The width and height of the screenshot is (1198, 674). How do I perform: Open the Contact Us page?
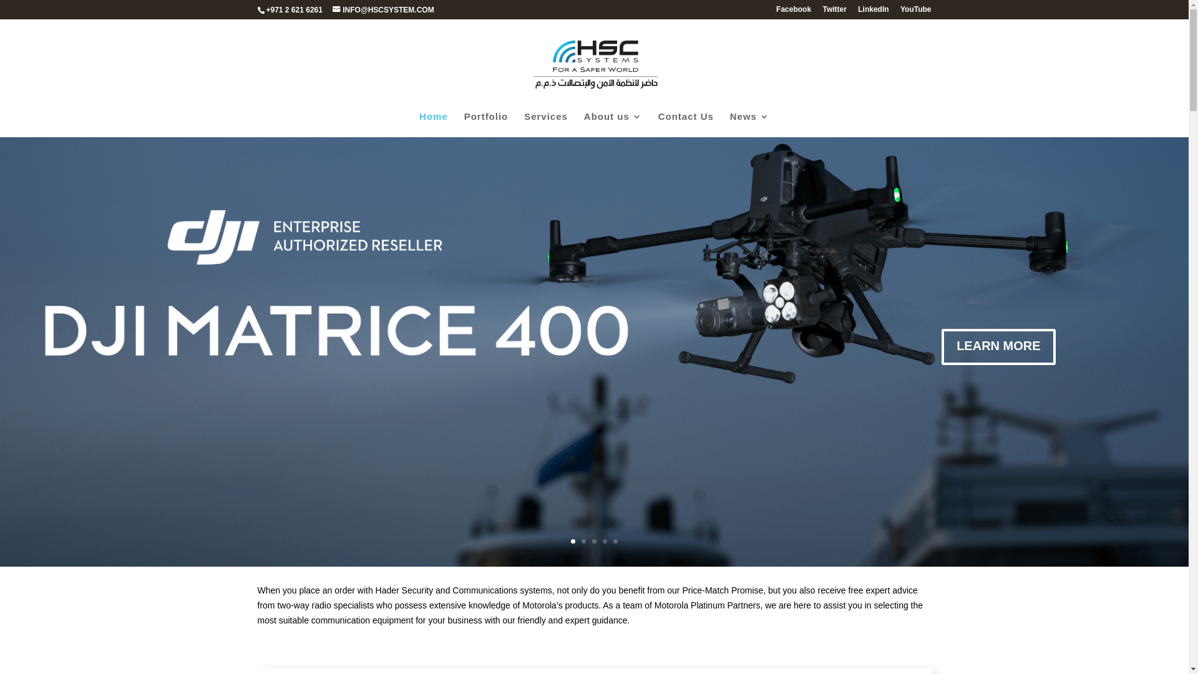pos(685,117)
